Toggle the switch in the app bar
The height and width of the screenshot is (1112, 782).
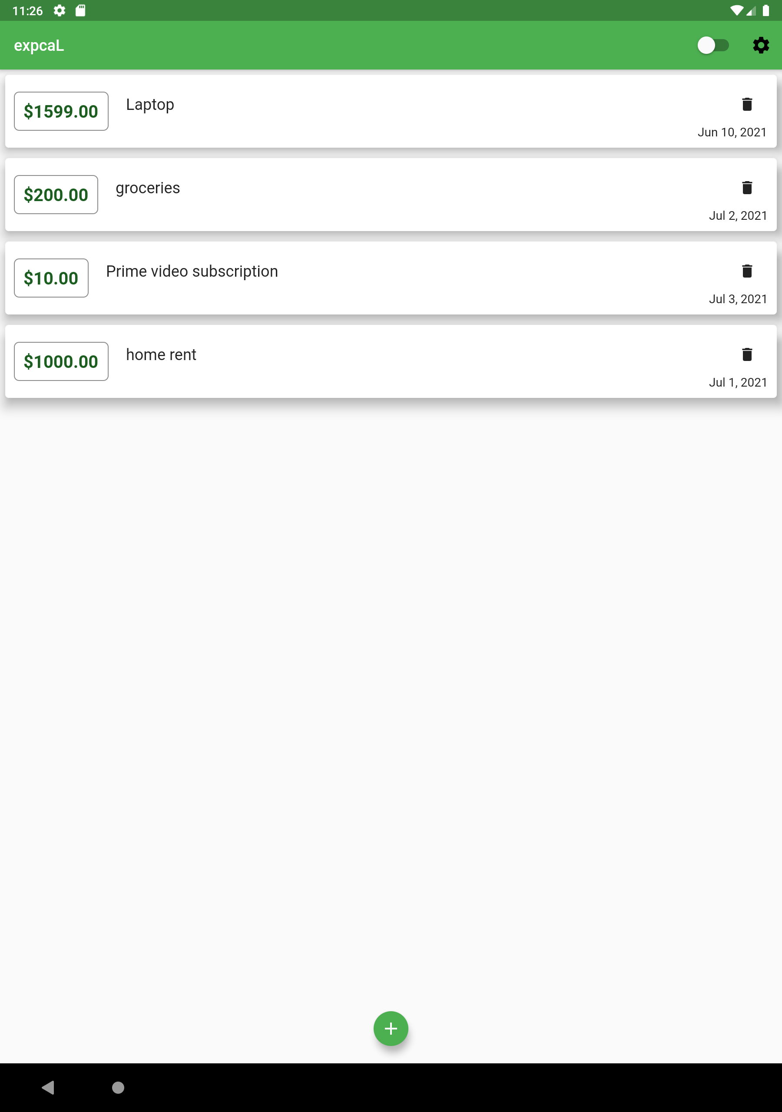713,45
